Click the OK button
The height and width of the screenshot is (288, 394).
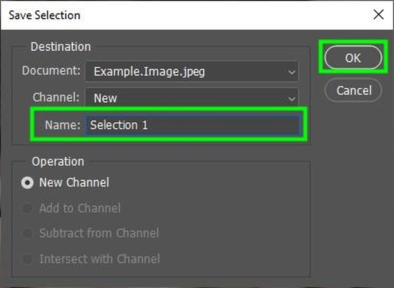(x=353, y=58)
